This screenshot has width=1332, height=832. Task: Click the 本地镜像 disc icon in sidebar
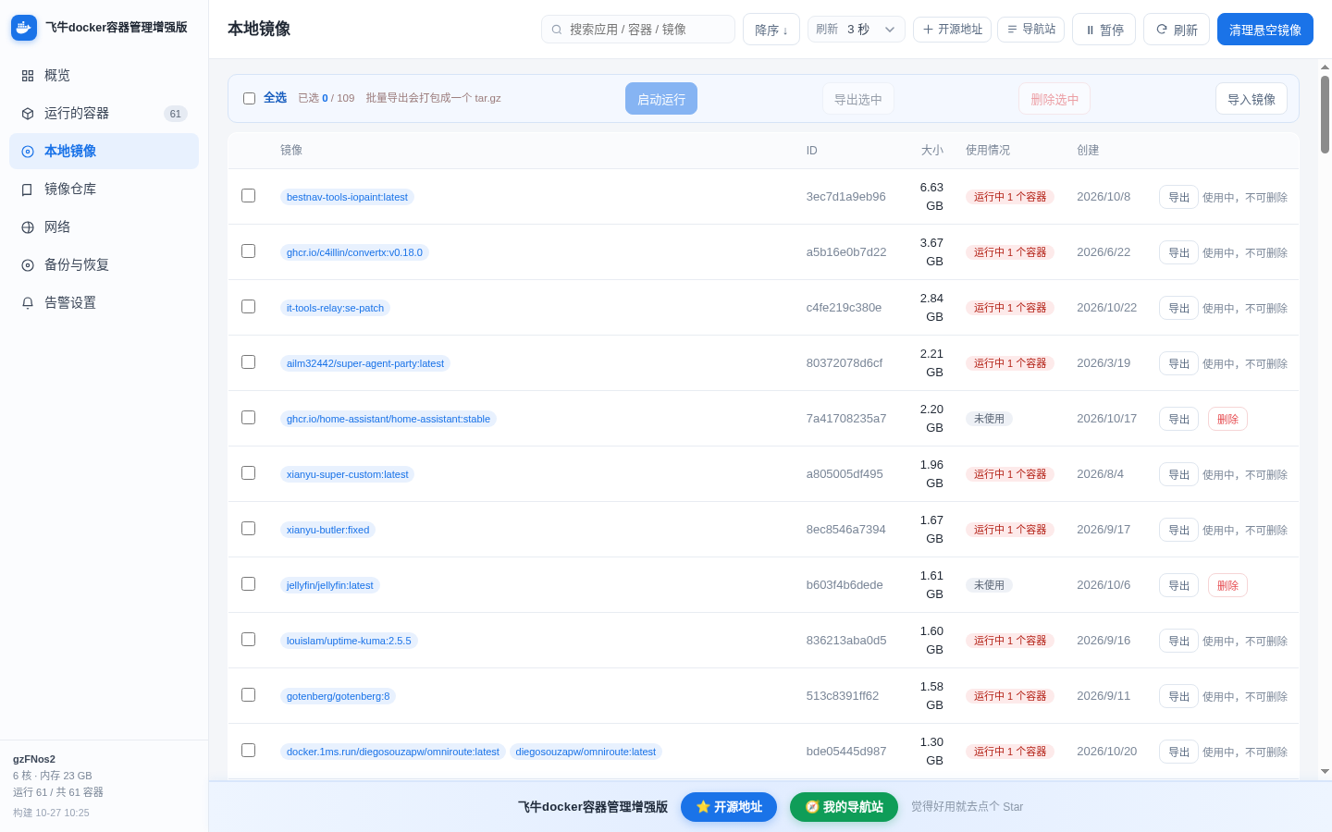click(x=28, y=152)
